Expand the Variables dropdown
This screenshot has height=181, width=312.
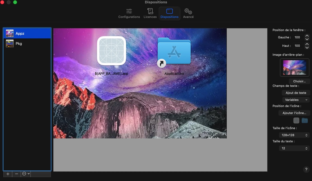point(296,100)
